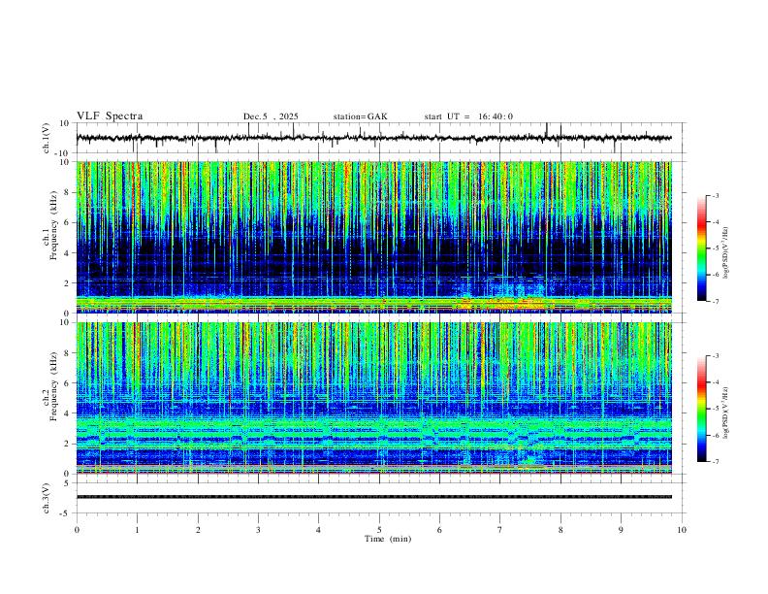768x594 pixels.
Task: Click inside the ch.2 spectrogram panel
Action: point(373,398)
